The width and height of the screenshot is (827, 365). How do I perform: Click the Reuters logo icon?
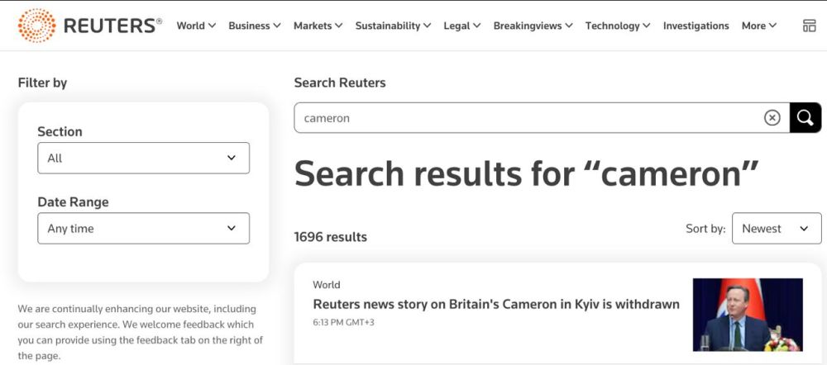click(x=36, y=26)
